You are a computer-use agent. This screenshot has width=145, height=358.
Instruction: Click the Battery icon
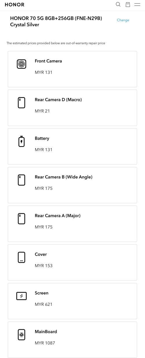pyautogui.click(x=21, y=141)
